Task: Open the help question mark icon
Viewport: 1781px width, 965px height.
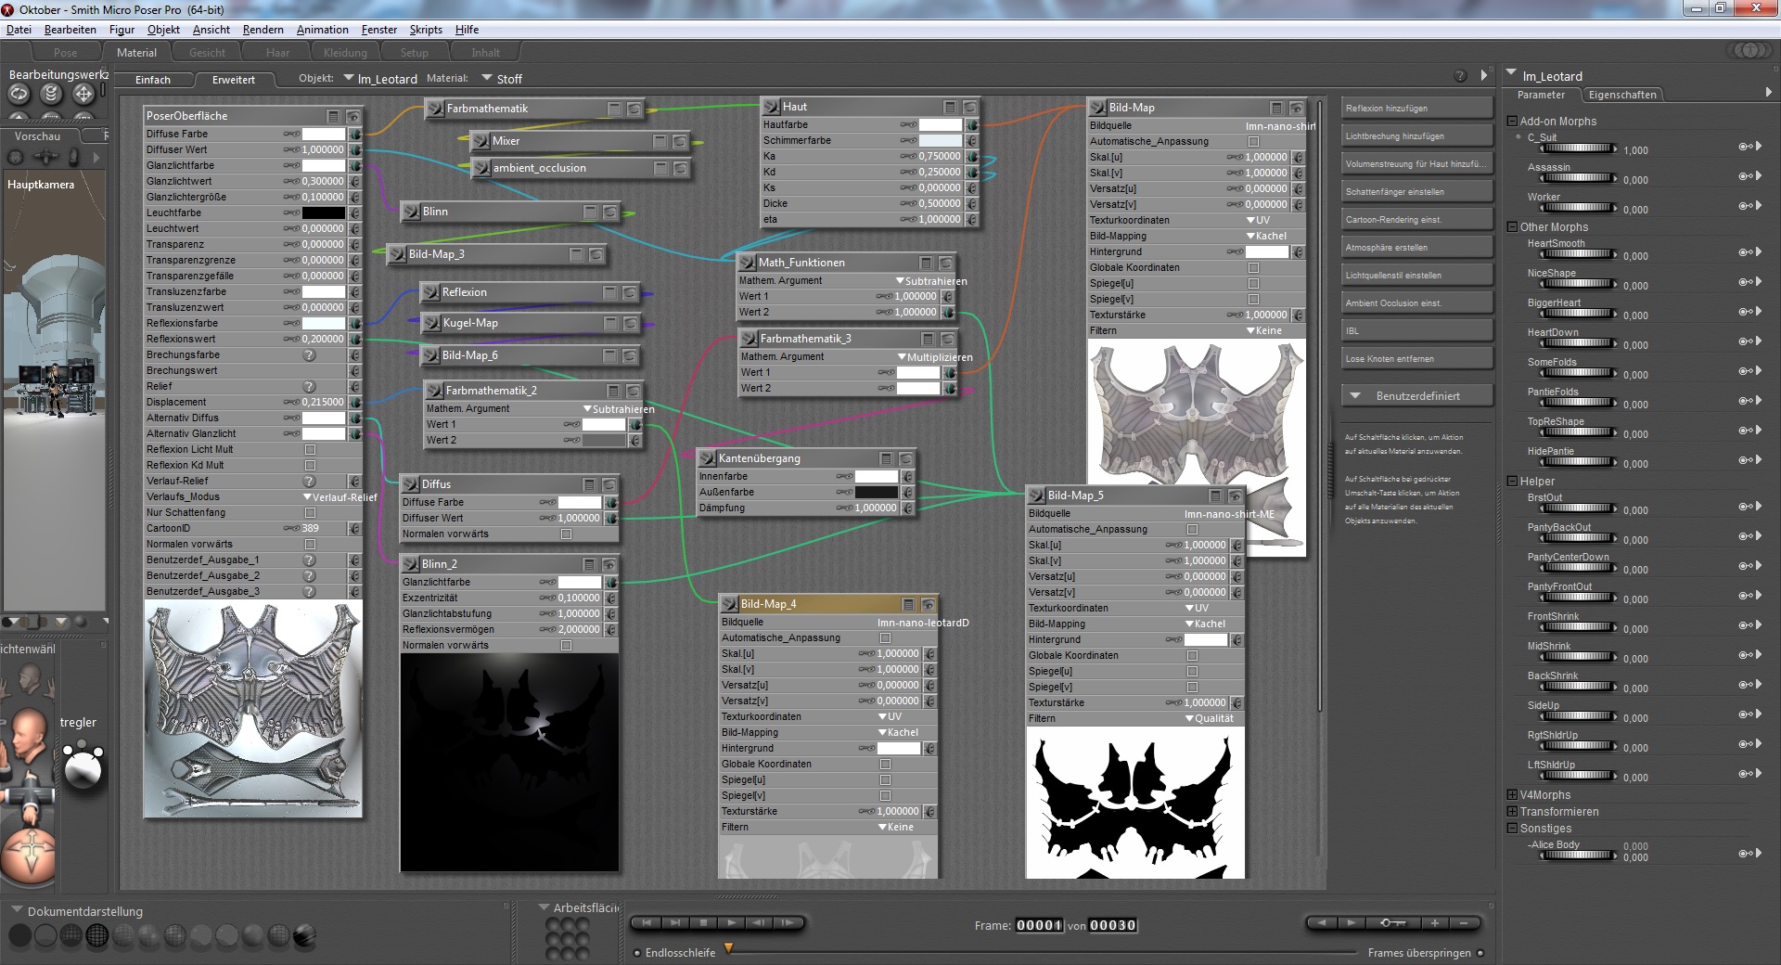Action: tap(1459, 76)
